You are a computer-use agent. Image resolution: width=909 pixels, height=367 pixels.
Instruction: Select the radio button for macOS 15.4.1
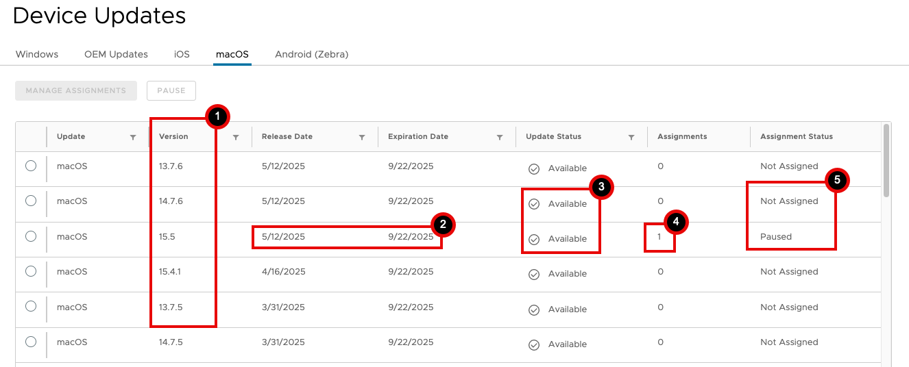coord(31,271)
